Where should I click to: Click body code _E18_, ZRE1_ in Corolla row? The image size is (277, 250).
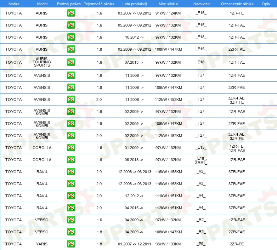tap(201, 160)
